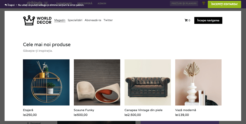Click the Twitter nav link
The width and height of the screenshot is (246, 124).
[108, 20]
